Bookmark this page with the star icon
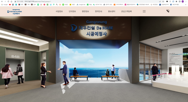This screenshot has height=102, width=188. click(x=163, y=2)
